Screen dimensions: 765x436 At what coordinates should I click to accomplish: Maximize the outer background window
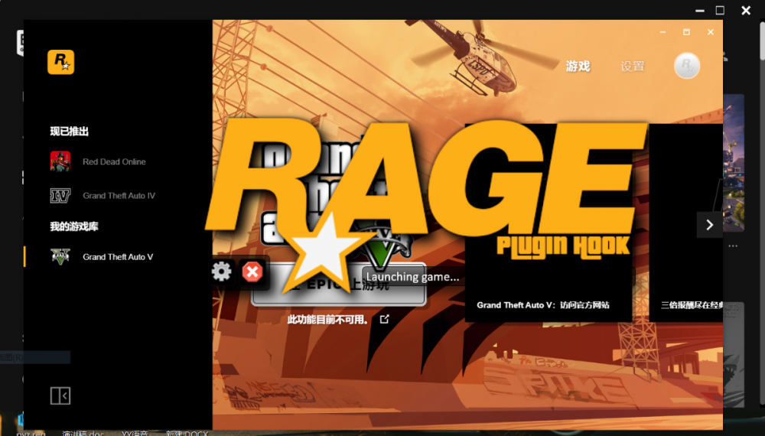pos(720,10)
